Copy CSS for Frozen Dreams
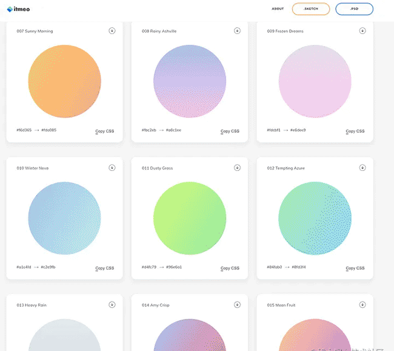Viewport: 394px width, 351px height. click(355, 131)
